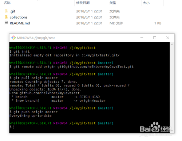Viewport: 182px width, 141px height.
Task: Click the 'FETCH_HEAD' text in terminal
Action: pos(90,97)
